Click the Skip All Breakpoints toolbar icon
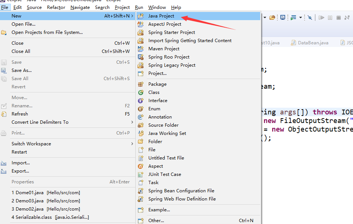 pos(310,18)
